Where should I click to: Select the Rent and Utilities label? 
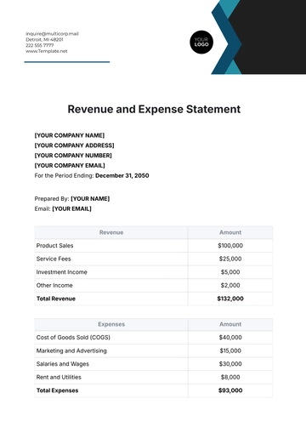coord(59,377)
